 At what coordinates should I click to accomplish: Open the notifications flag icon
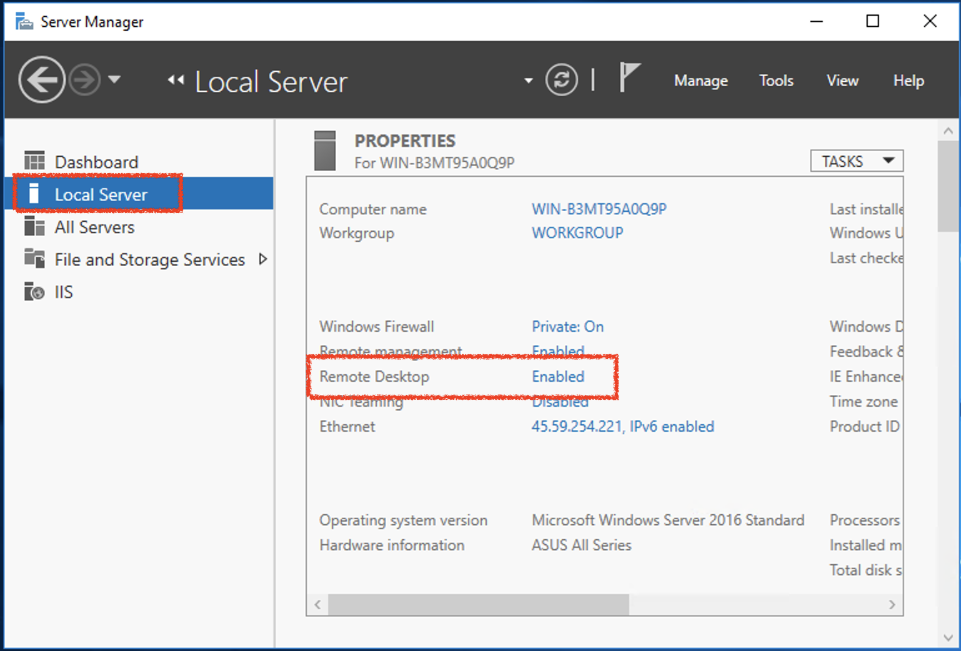pyautogui.click(x=629, y=77)
